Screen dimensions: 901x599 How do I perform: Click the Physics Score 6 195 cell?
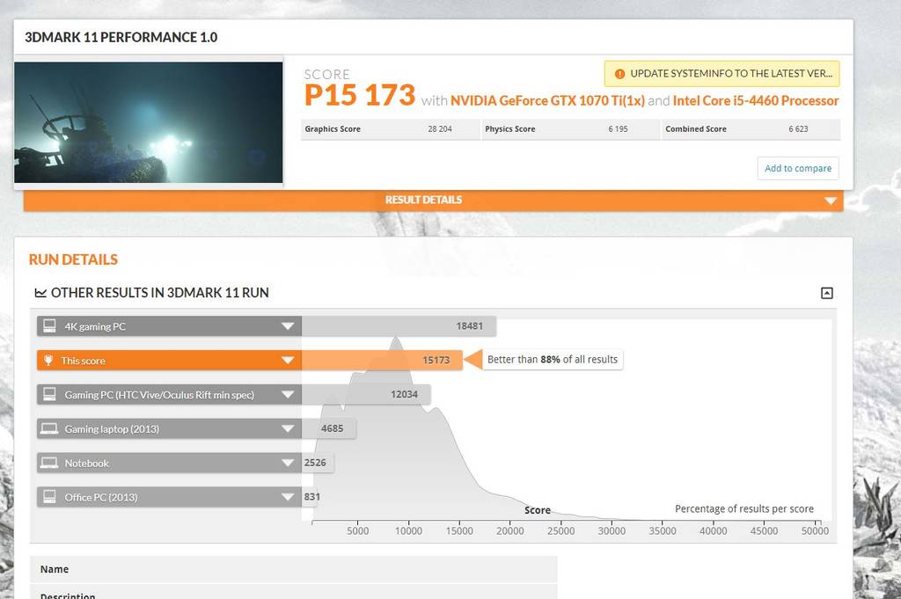tap(570, 129)
